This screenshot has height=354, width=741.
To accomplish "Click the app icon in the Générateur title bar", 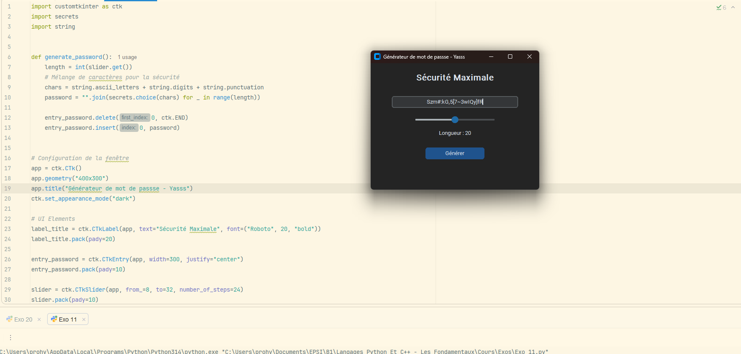I will pos(377,56).
